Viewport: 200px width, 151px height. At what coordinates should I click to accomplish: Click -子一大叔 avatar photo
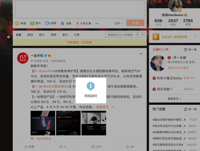(158, 63)
